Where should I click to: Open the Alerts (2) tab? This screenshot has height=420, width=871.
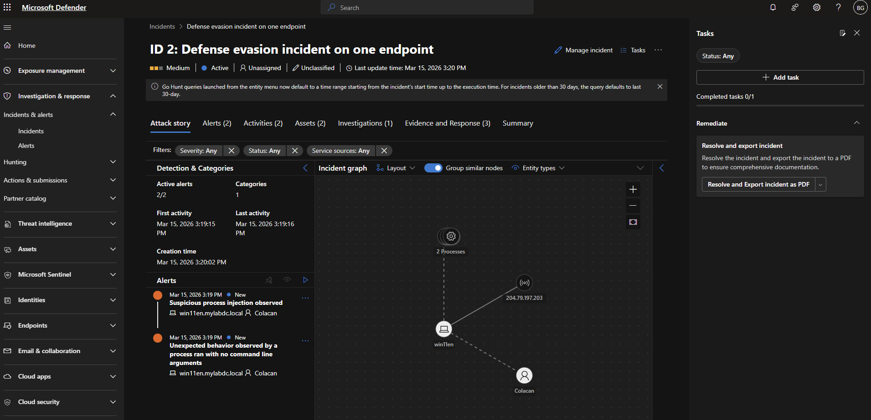click(x=217, y=123)
